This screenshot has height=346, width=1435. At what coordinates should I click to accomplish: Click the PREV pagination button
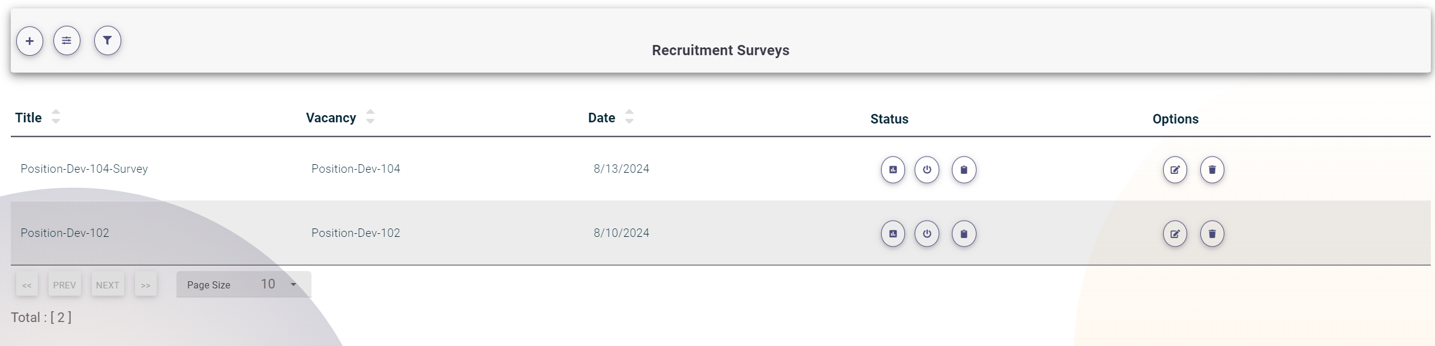64,284
